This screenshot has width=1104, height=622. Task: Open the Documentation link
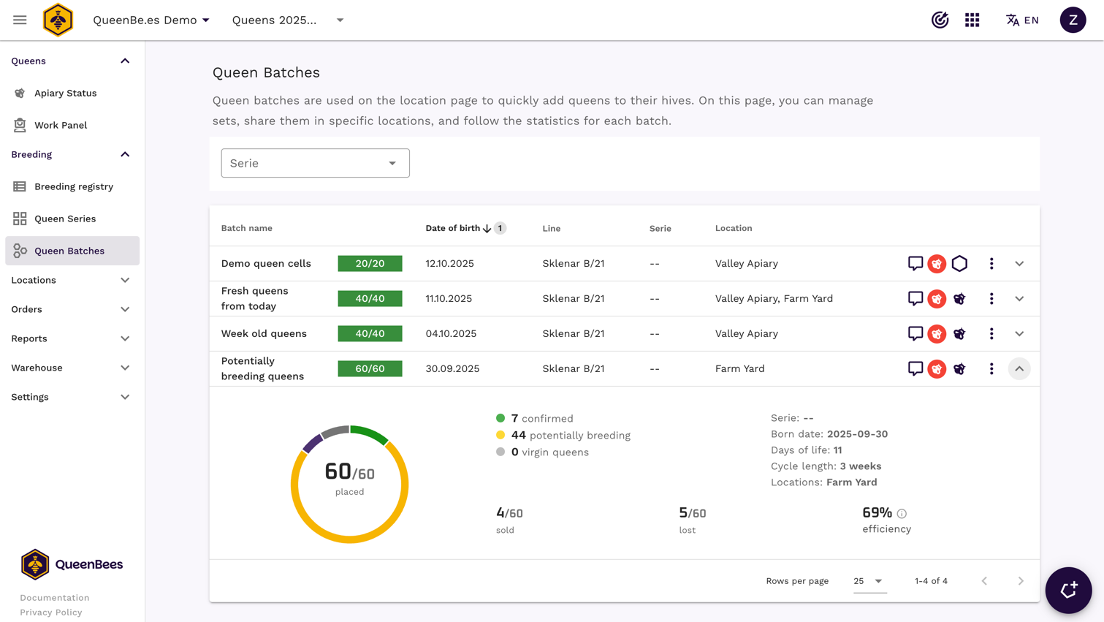[x=55, y=598]
